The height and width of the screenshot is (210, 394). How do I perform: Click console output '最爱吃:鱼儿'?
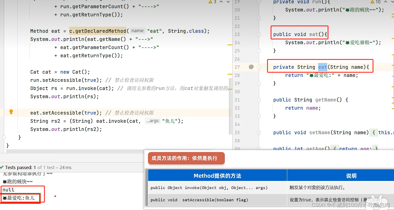(x=19, y=198)
